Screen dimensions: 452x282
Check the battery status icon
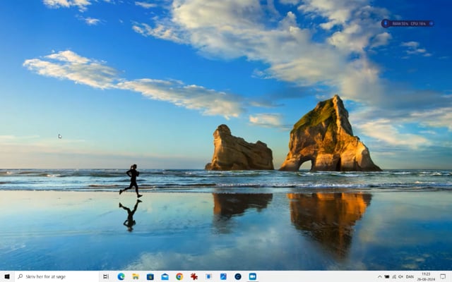tap(387, 276)
